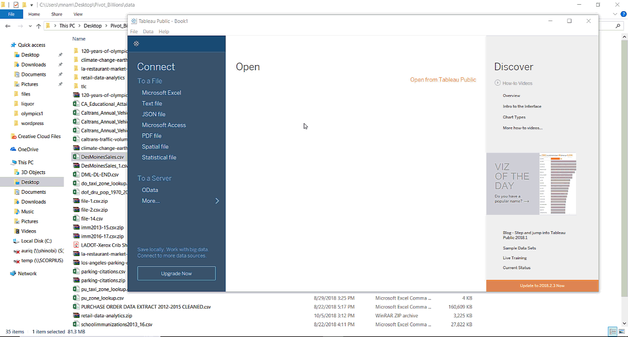Click the Creative Cloud Files icon
This screenshot has width=628, height=337.
tap(13, 136)
